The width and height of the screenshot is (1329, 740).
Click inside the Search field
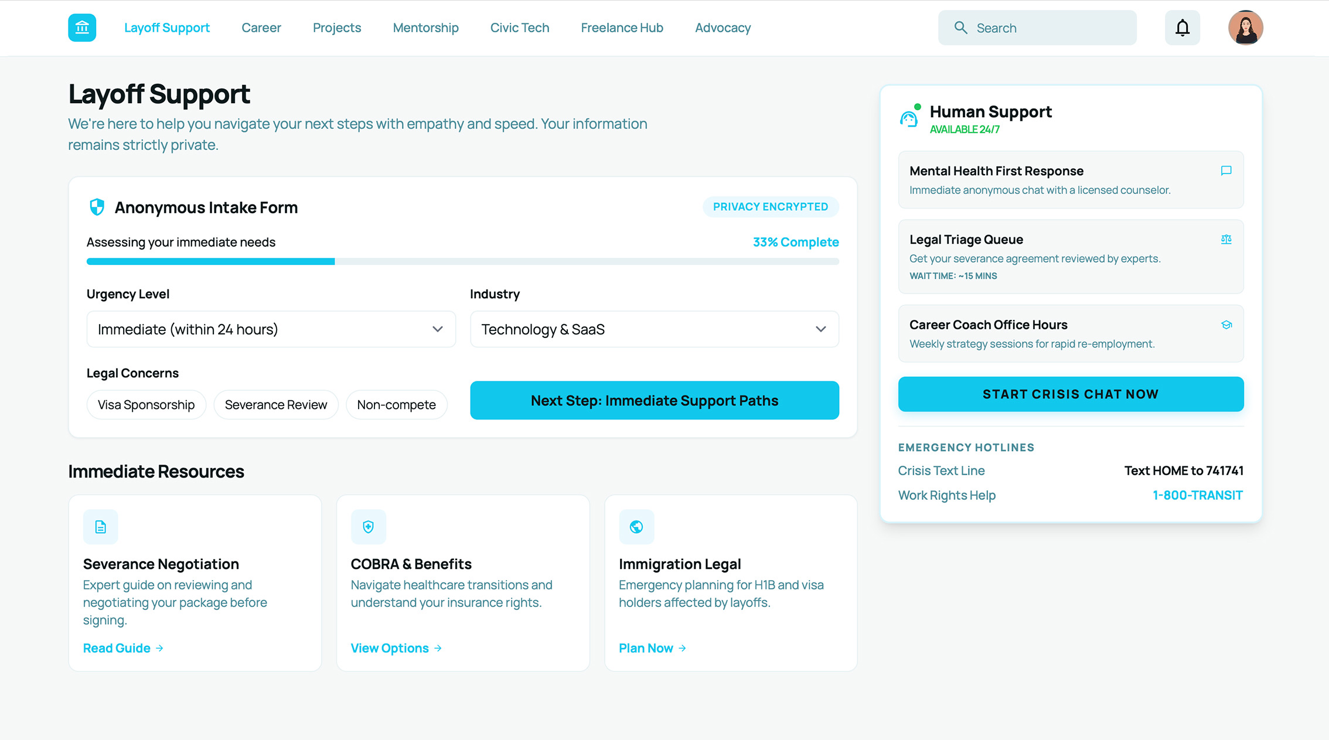point(1037,28)
